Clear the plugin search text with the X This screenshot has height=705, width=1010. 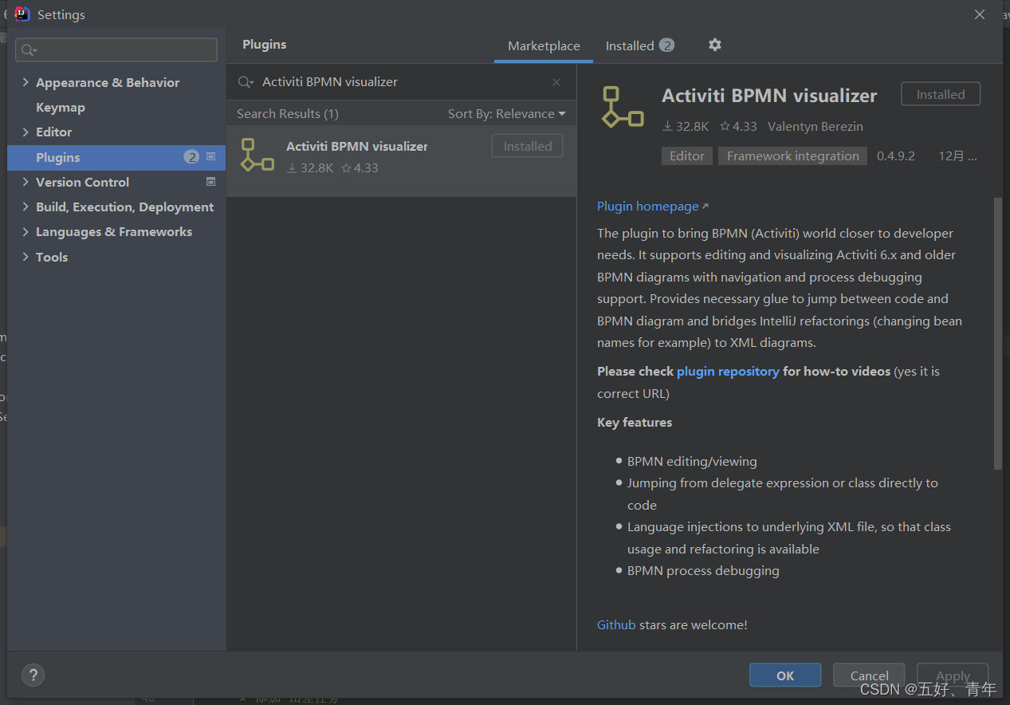pos(556,82)
